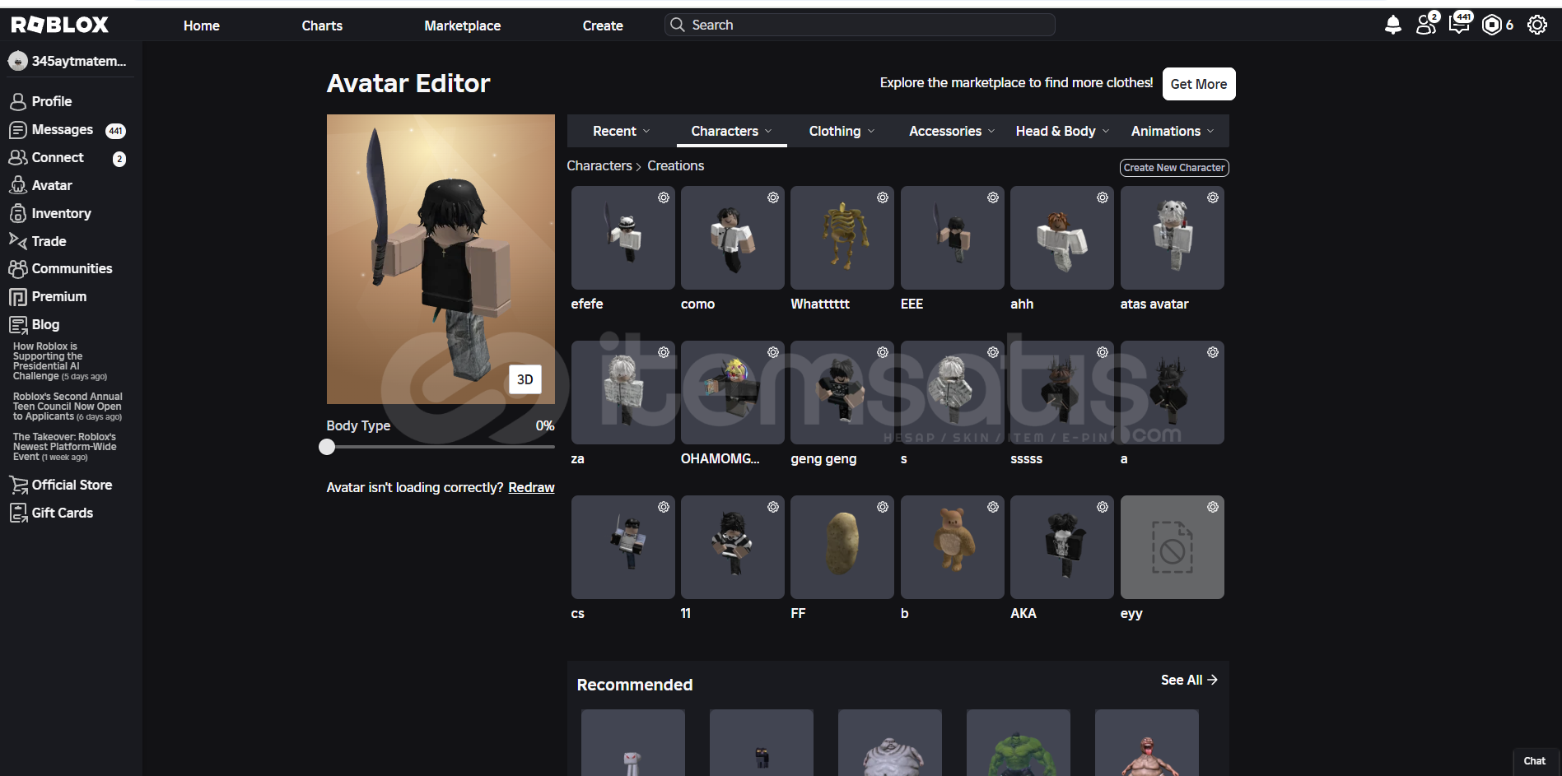Open the Chat button
1562x776 pixels.
tap(1535, 761)
